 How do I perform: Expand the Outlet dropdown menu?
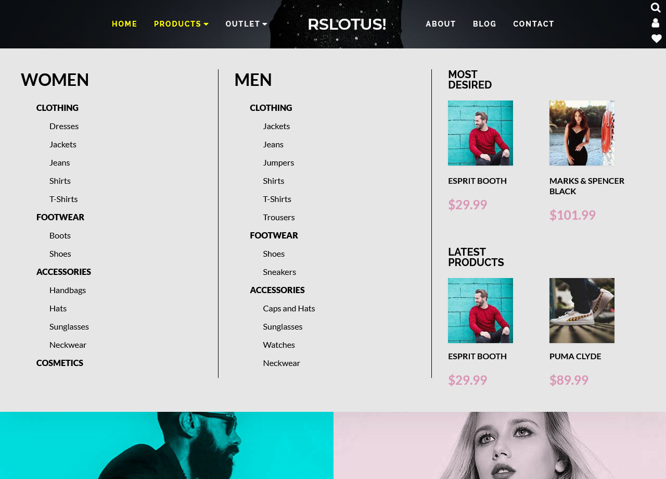pyautogui.click(x=247, y=24)
